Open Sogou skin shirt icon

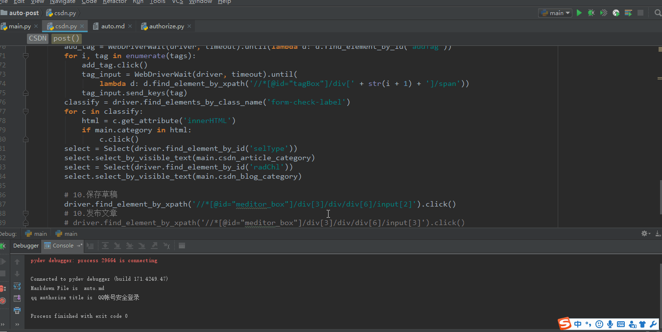642,324
